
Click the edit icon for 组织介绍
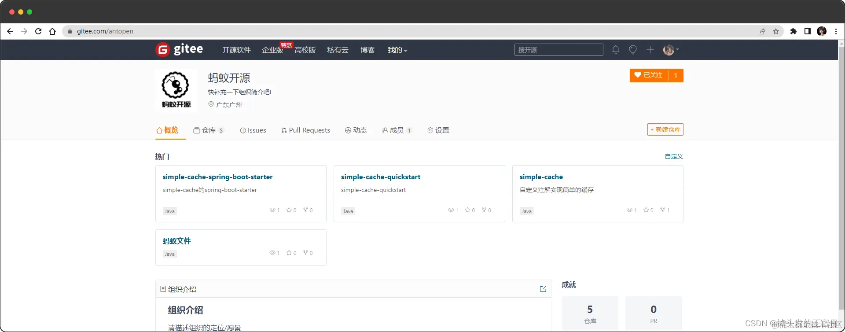pos(543,289)
